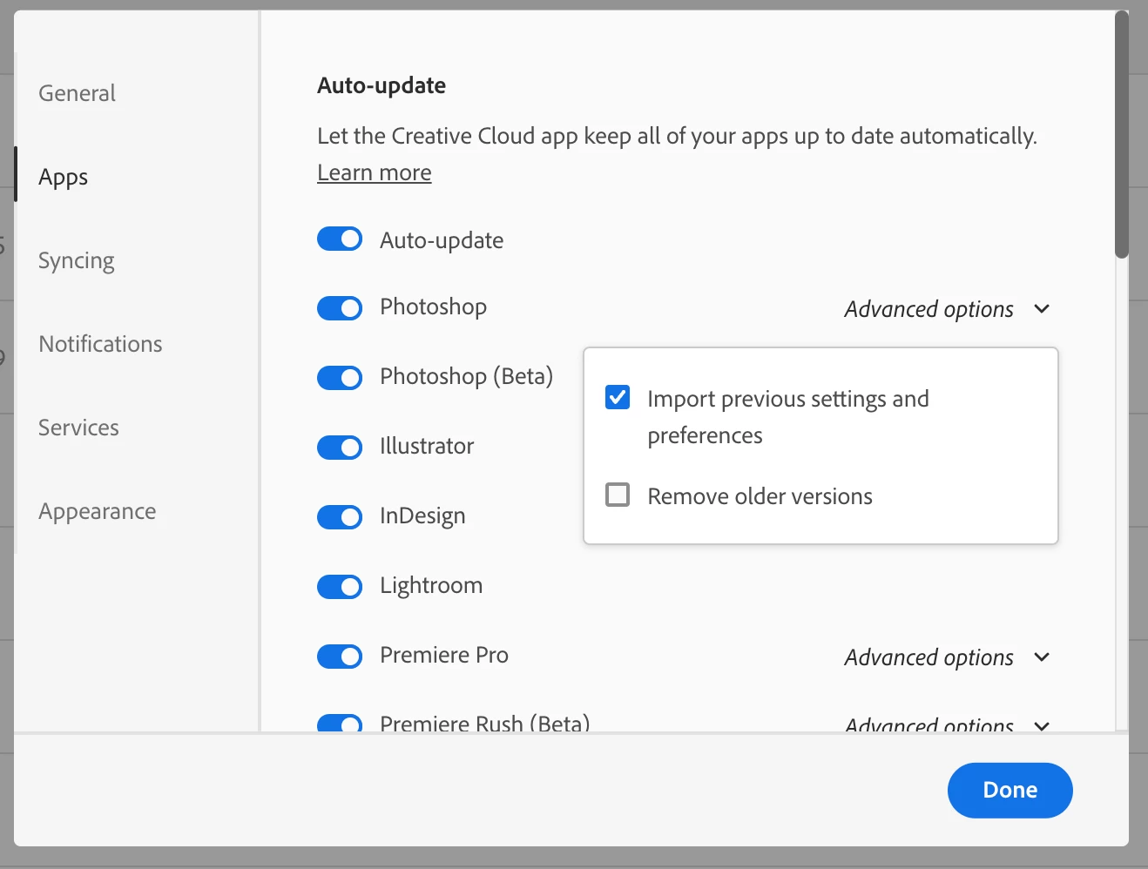
Task: Switch off Lightroom auto-update
Action: point(340,587)
